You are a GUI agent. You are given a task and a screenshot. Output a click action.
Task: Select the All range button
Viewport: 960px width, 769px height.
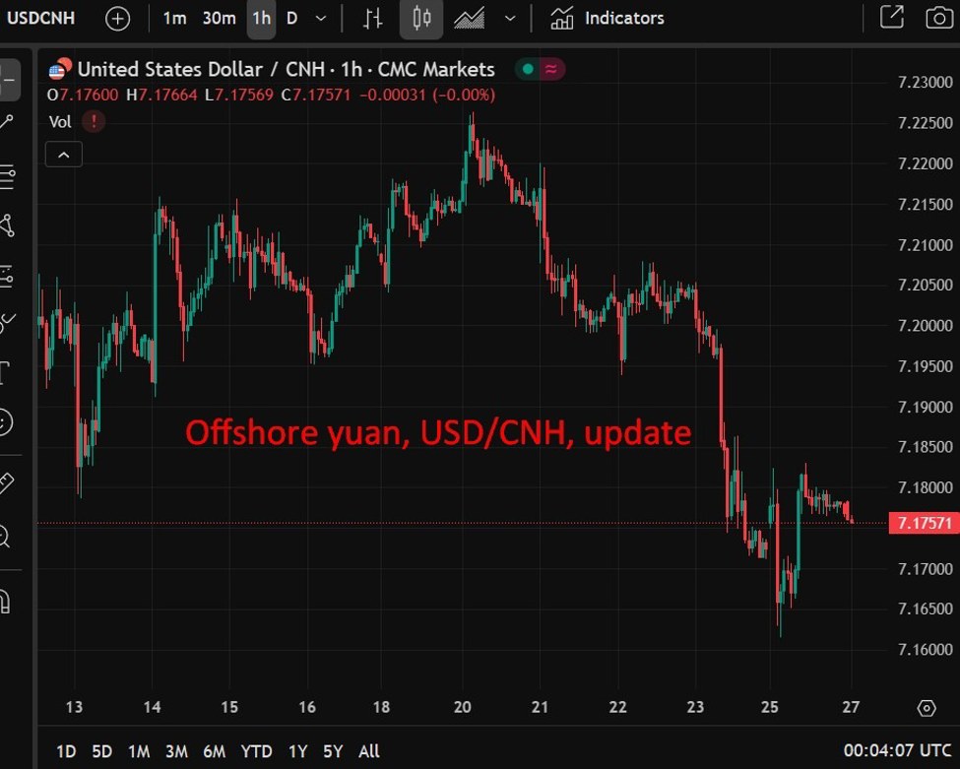click(368, 751)
